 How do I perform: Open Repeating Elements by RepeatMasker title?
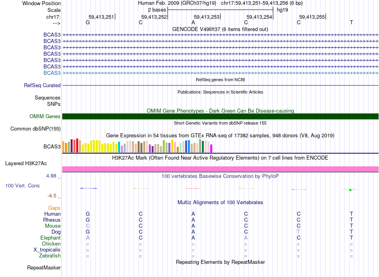click(x=220, y=262)
